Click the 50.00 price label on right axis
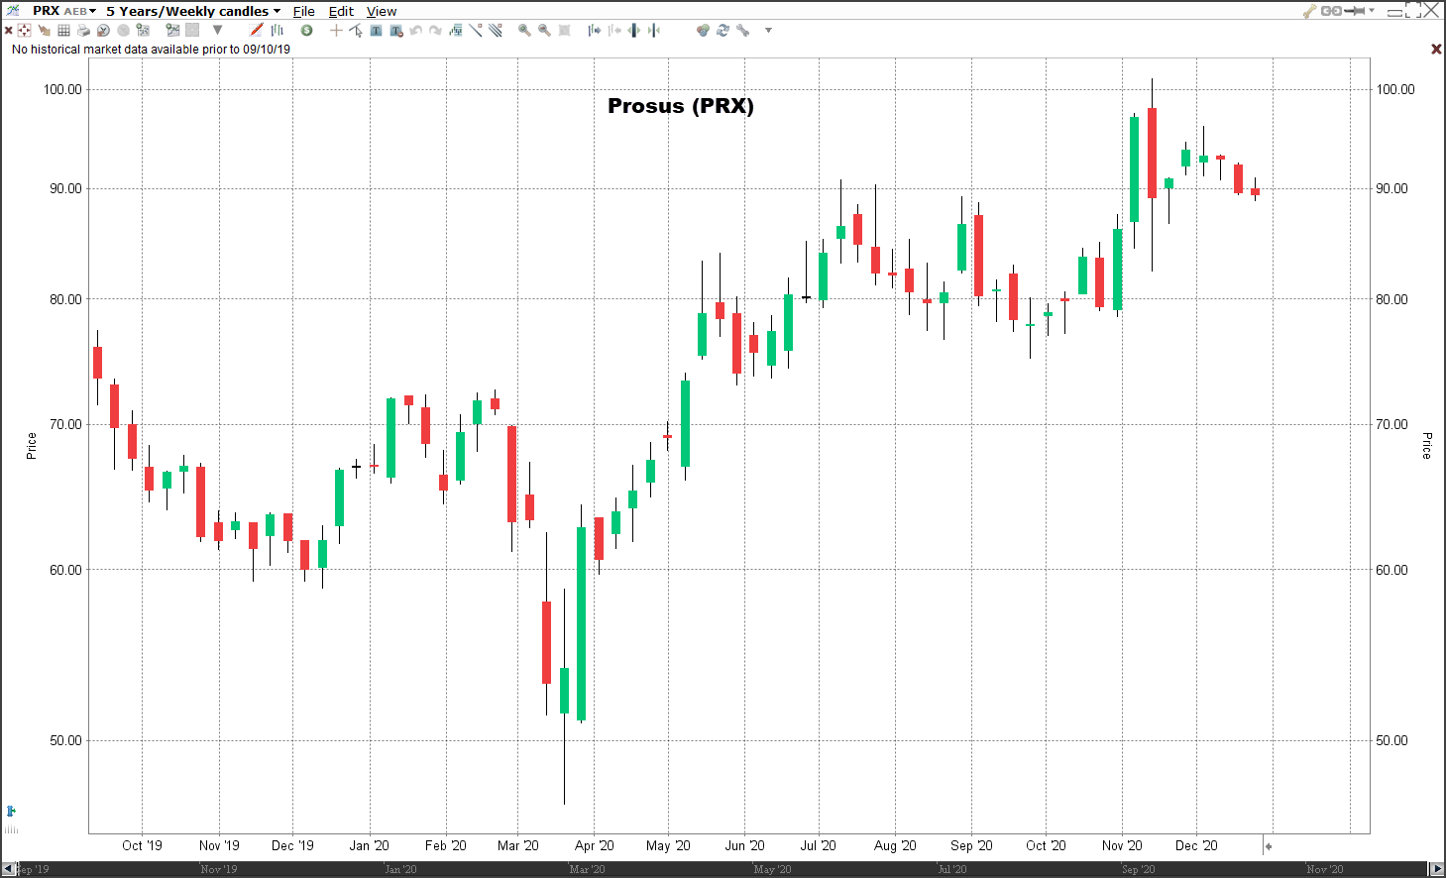 [1391, 740]
